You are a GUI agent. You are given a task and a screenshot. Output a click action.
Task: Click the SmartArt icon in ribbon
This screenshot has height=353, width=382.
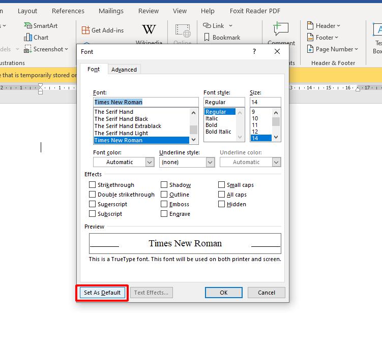pyautogui.click(x=28, y=26)
